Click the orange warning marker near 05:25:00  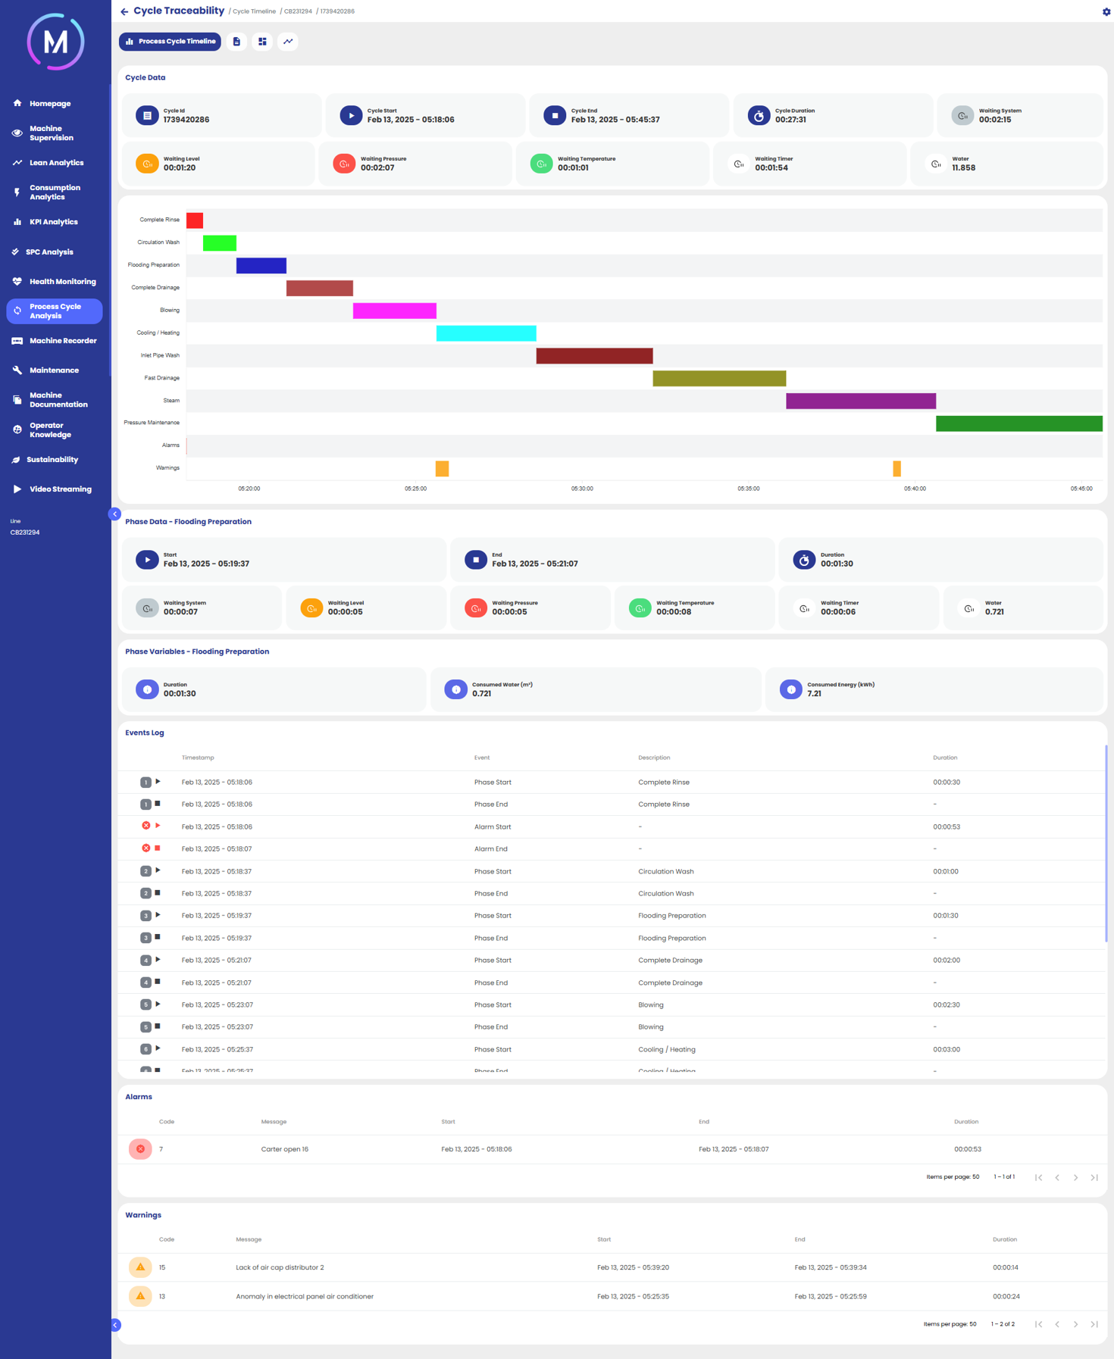442,469
